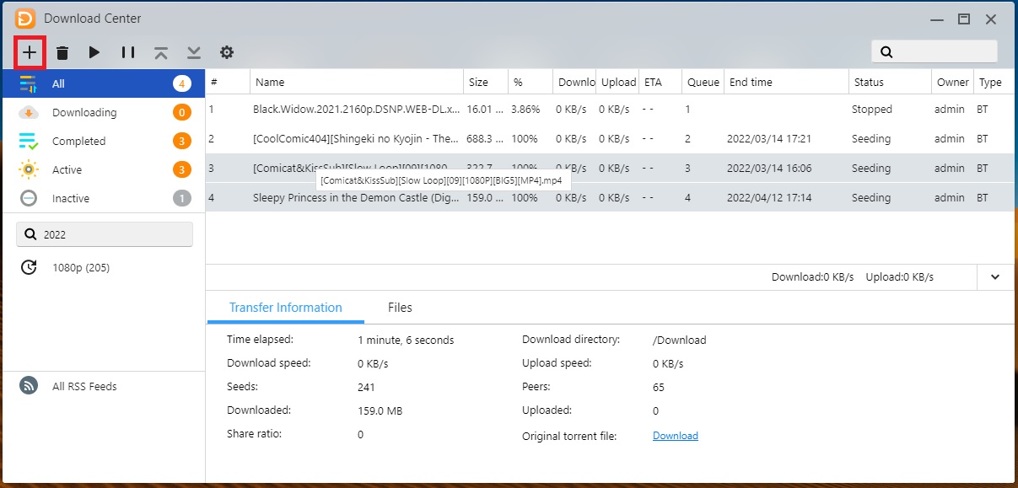Sort by the # column header
1018x488 pixels.
click(228, 82)
